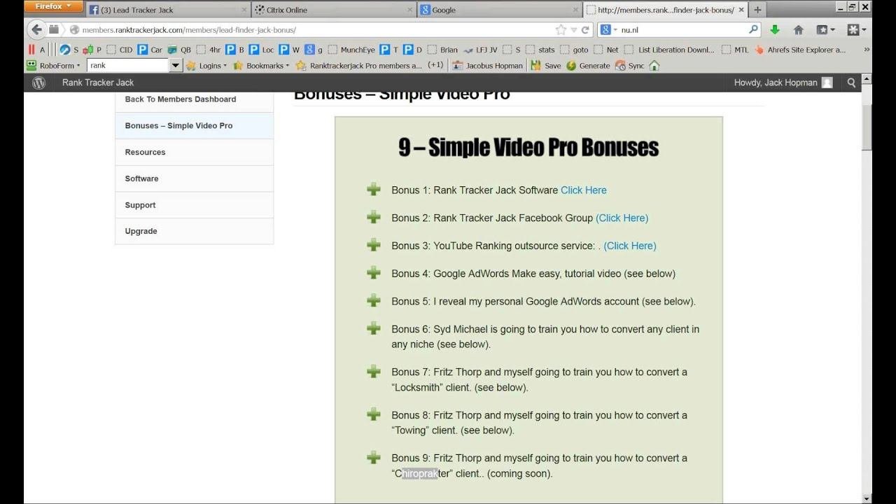Open the Brian bookmark

442,50
